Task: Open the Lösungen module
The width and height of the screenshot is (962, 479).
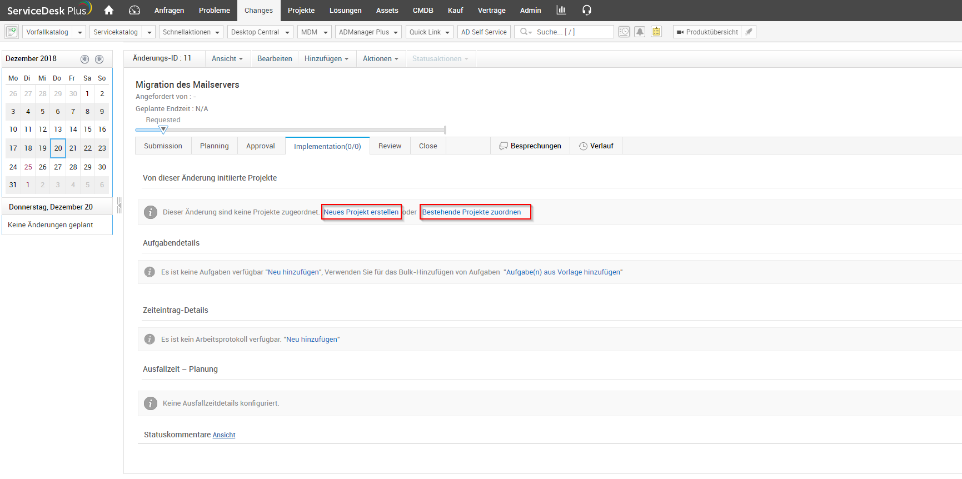Action: click(346, 10)
